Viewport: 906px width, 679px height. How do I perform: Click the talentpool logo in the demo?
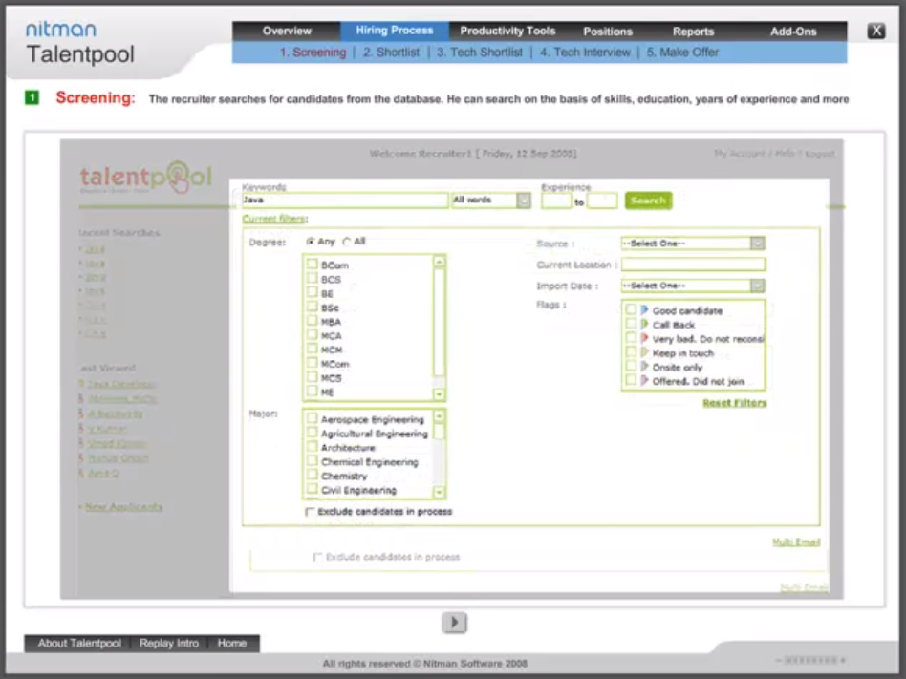coord(146,177)
